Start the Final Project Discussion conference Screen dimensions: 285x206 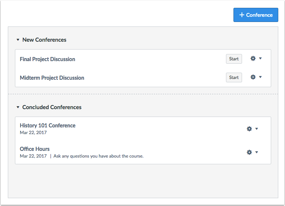[x=234, y=59]
